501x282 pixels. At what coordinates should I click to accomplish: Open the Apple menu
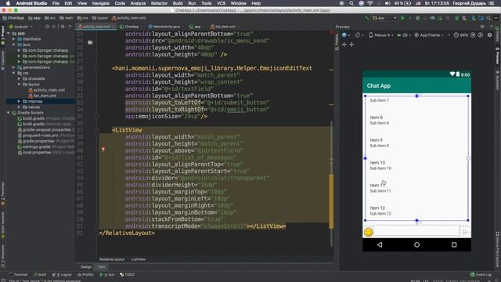click(x=8, y=3)
